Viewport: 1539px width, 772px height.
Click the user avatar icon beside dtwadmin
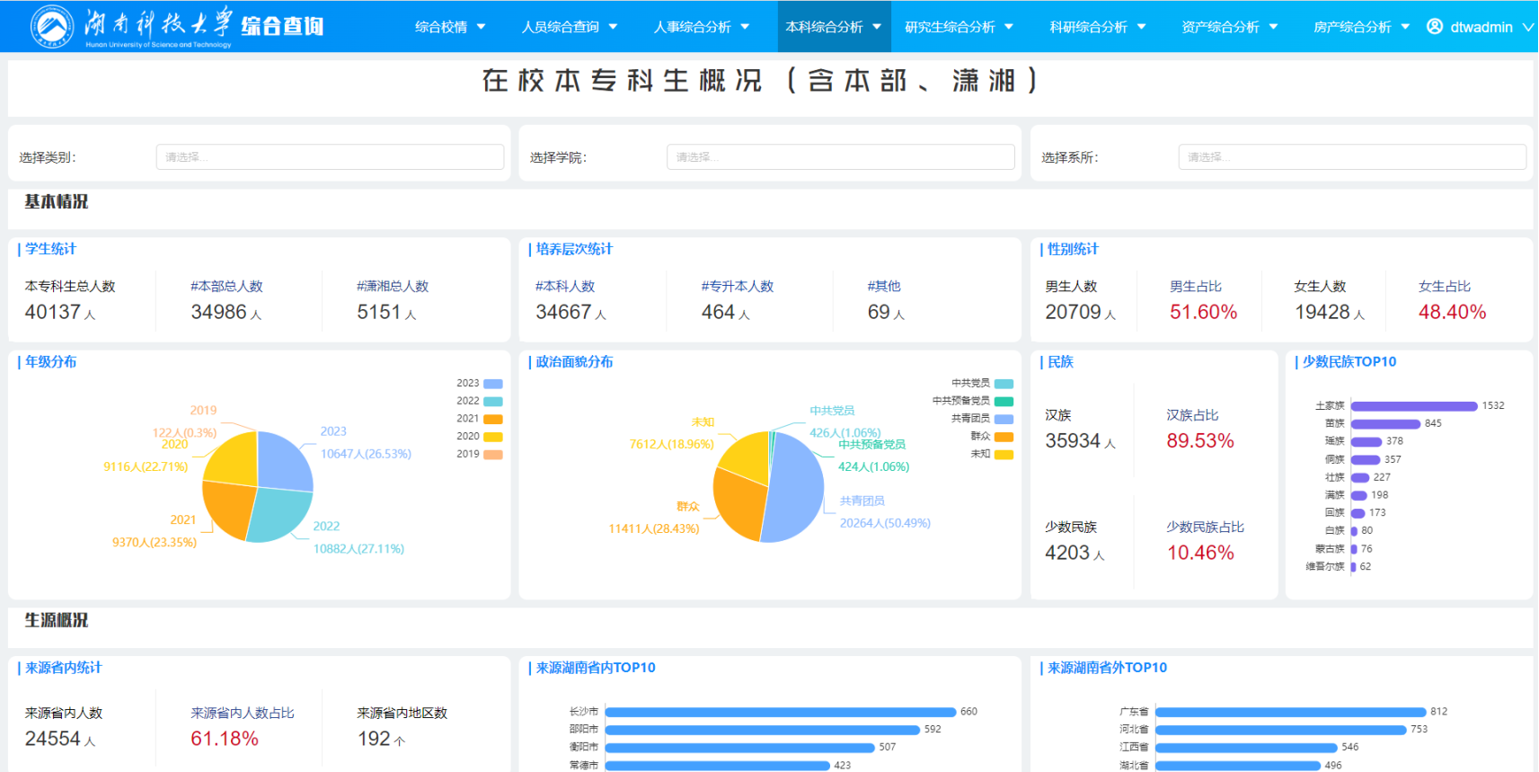coord(1435,27)
